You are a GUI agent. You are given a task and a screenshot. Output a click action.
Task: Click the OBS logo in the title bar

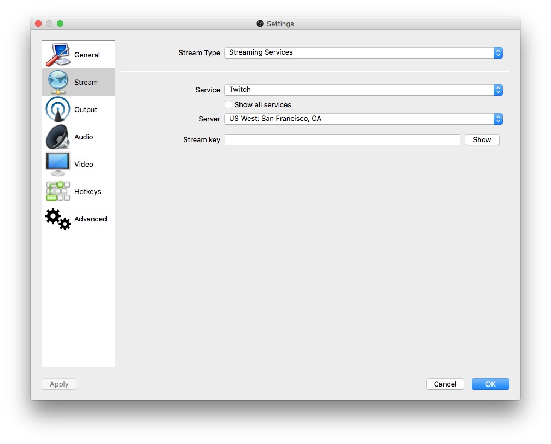pos(260,24)
